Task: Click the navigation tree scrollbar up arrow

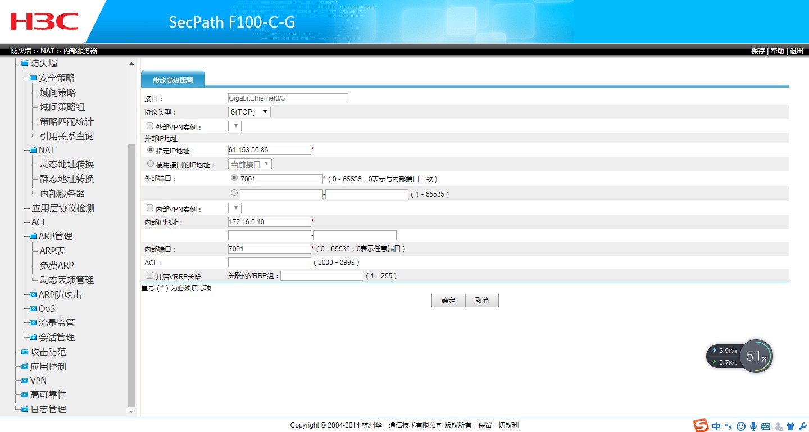Action: [132, 64]
